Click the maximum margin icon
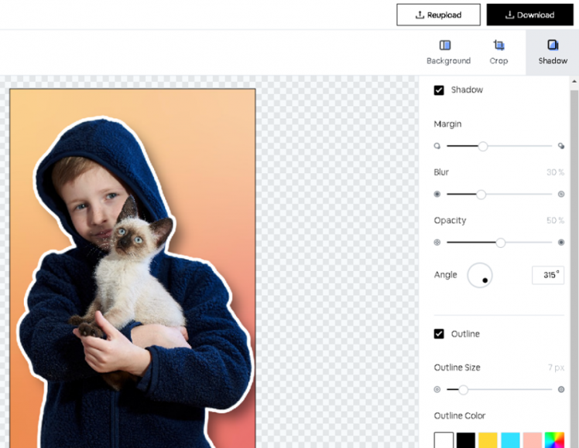 point(561,145)
